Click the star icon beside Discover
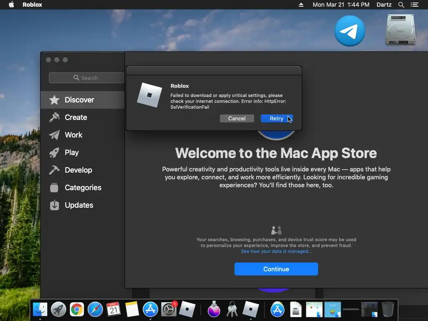This screenshot has height=321, width=428. tap(54, 100)
